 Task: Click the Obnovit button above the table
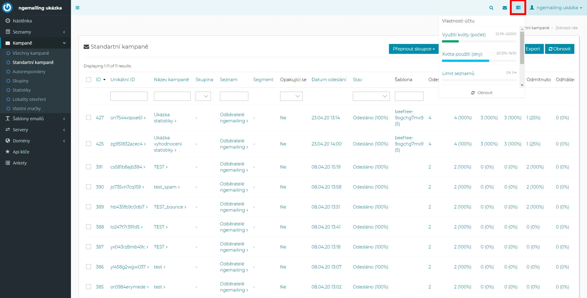tap(559, 49)
